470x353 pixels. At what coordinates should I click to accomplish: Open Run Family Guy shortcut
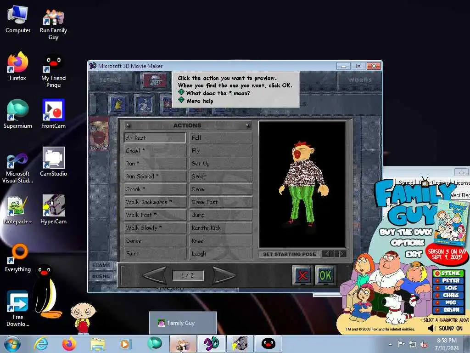click(53, 24)
